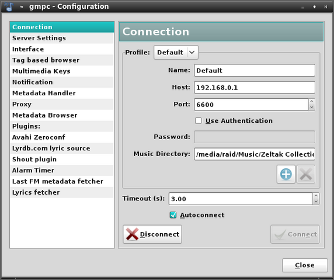This screenshot has height=280, width=334.
Task: Click the Port field showing 6600
Action: 251,105
